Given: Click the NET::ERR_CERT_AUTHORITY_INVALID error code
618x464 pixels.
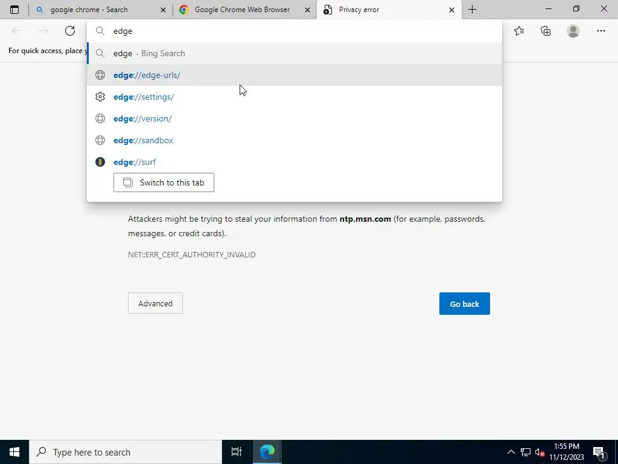Looking at the screenshot, I should [191, 254].
